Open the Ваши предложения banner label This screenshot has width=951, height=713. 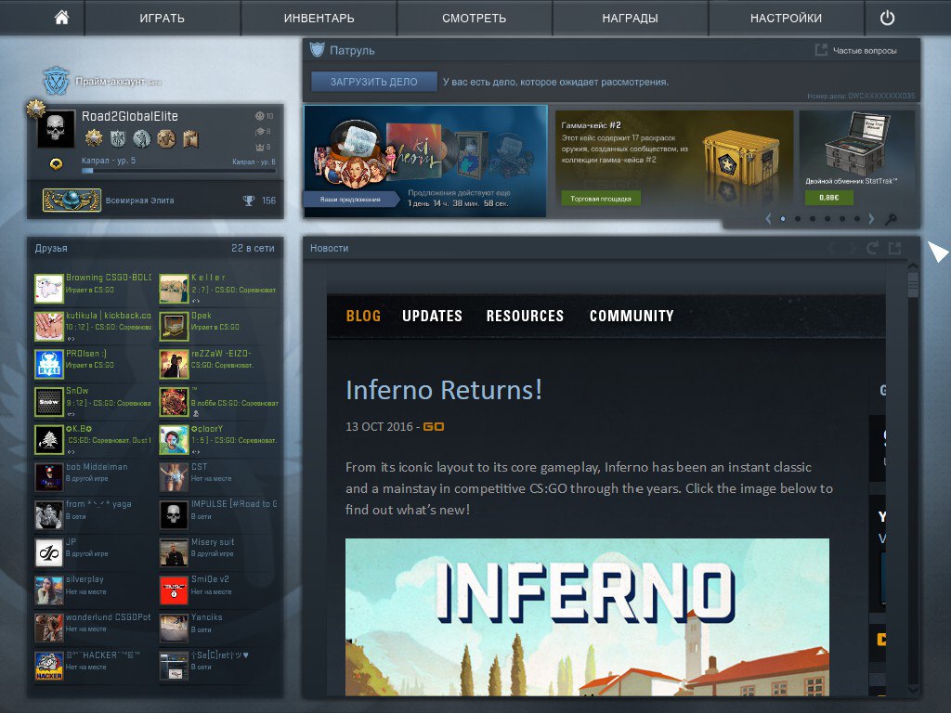click(350, 199)
